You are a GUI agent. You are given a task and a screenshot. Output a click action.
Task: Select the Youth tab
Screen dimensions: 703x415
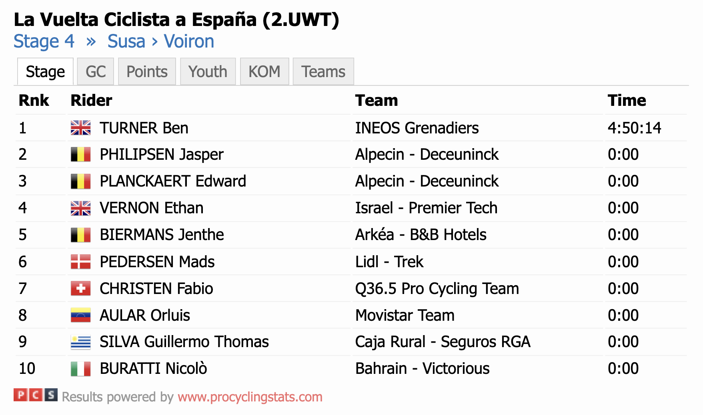point(208,71)
